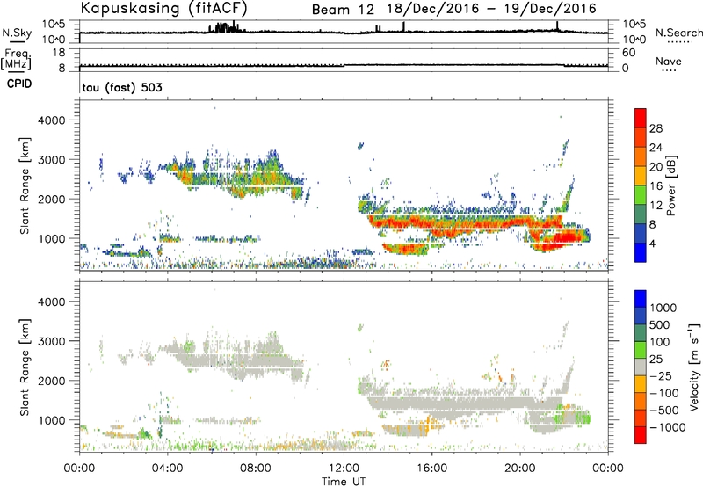The image size is (703, 487).
Task: Click the '12:00' time axis tick label
Action: (344, 469)
